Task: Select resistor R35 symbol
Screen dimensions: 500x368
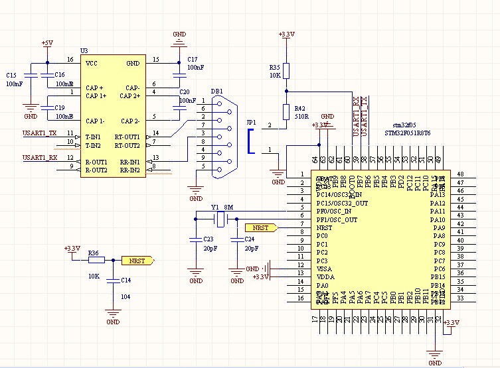Action: pyautogui.click(x=286, y=71)
